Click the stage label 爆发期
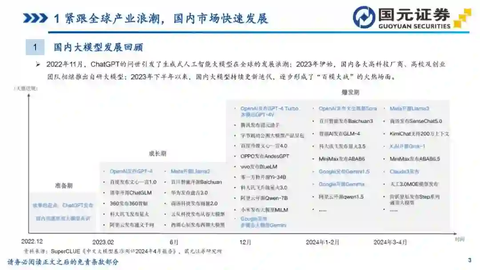 (350, 92)
